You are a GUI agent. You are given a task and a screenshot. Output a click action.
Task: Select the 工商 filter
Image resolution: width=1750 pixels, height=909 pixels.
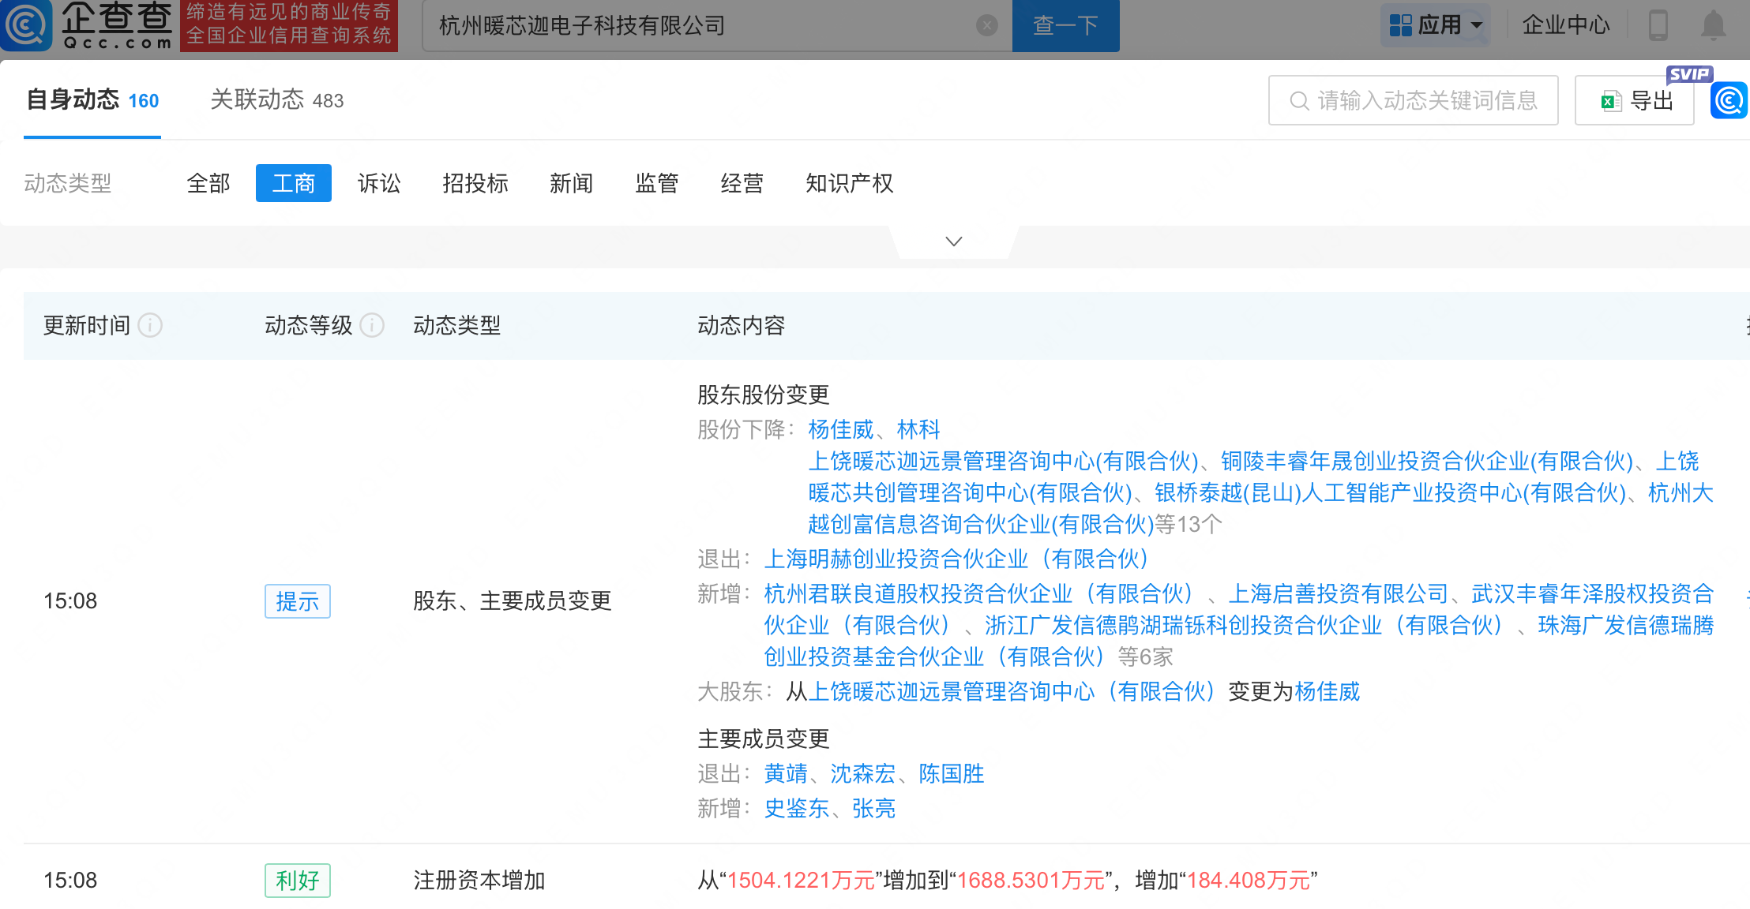click(294, 183)
